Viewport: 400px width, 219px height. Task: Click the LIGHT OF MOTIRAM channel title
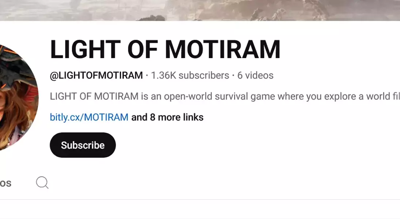pos(165,50)
